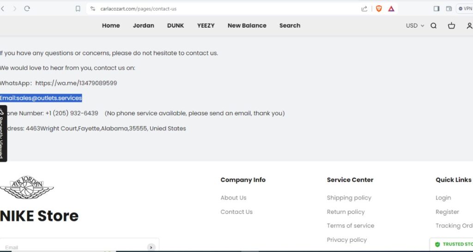Click the address bar URL
The image size is (473, 252).
coord(139,9)
